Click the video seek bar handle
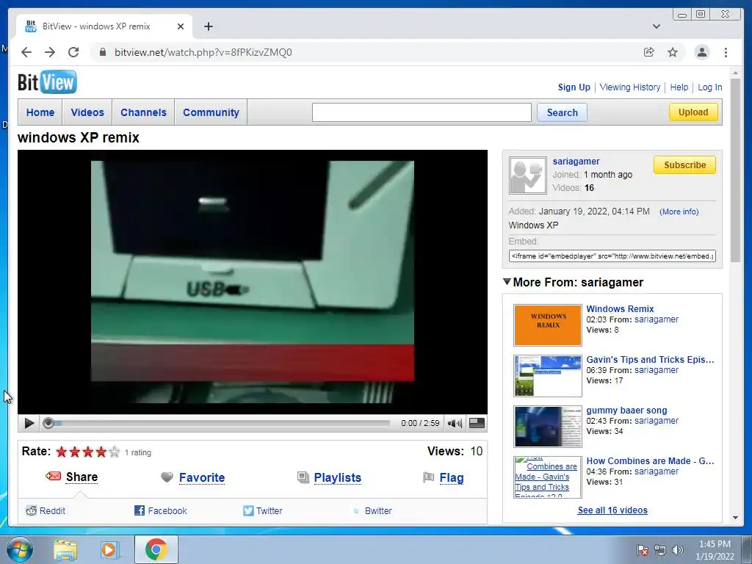 [x=48, y=423]
